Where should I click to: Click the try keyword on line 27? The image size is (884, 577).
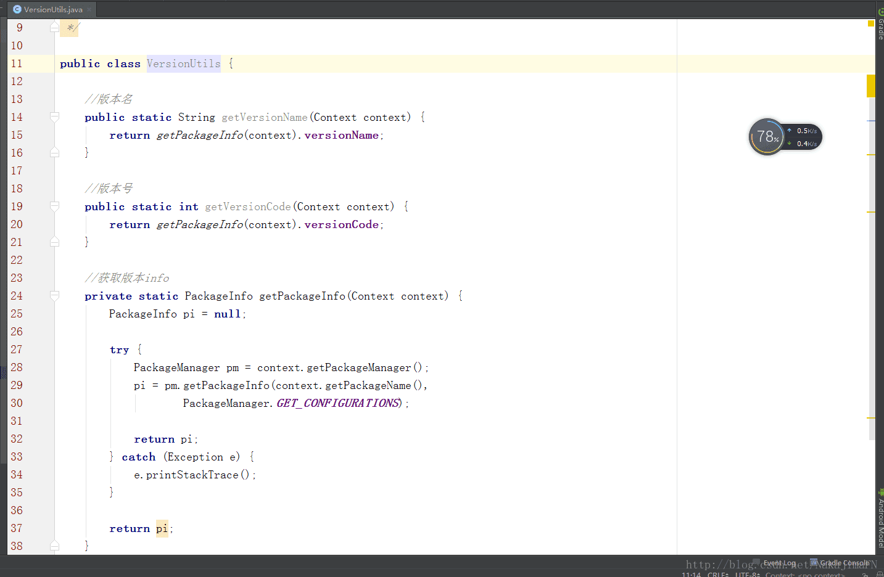click(x=120, y=350)
